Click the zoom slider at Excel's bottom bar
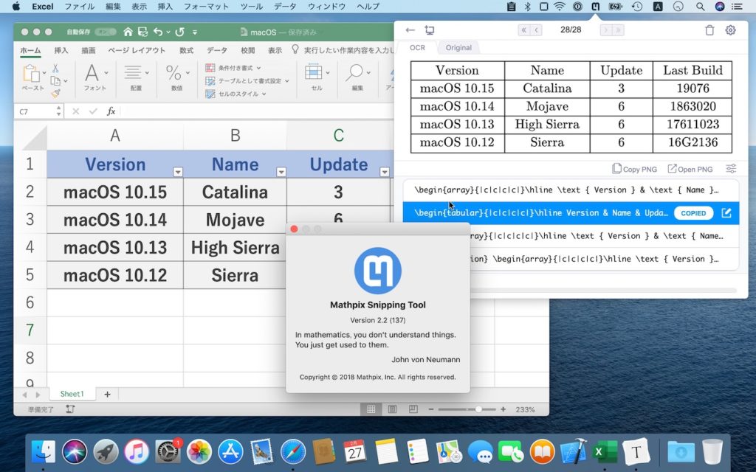This screenshot has width=756, height=472. [x=478, y=408]
